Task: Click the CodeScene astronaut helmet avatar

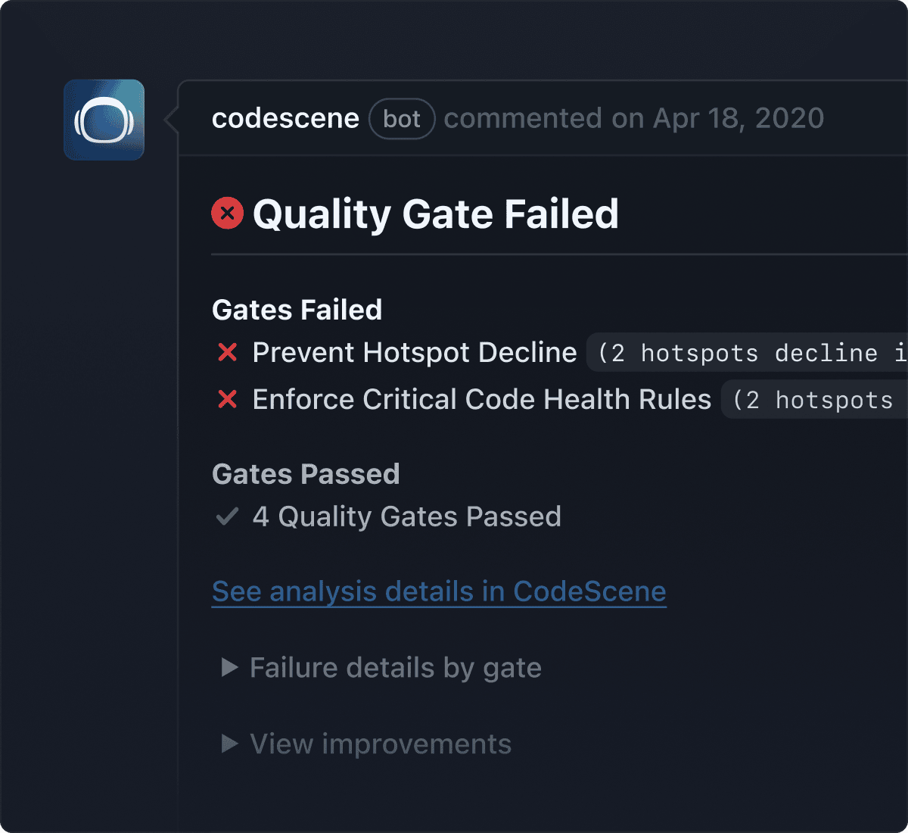Action: click(x=104, y=120)
